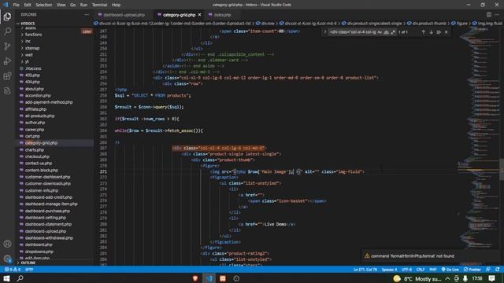Viewport: 504px width, 283px height.
Task: Open the Help menu
Action: (x=116, y=5)
